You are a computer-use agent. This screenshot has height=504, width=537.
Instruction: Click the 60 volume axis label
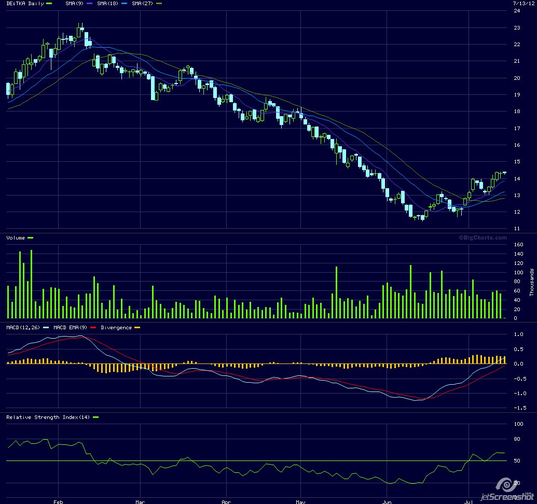tap(517, 291)
